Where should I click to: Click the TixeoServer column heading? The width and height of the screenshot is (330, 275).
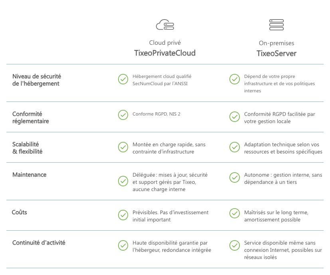pyautogui.click(x=276, y=53)
